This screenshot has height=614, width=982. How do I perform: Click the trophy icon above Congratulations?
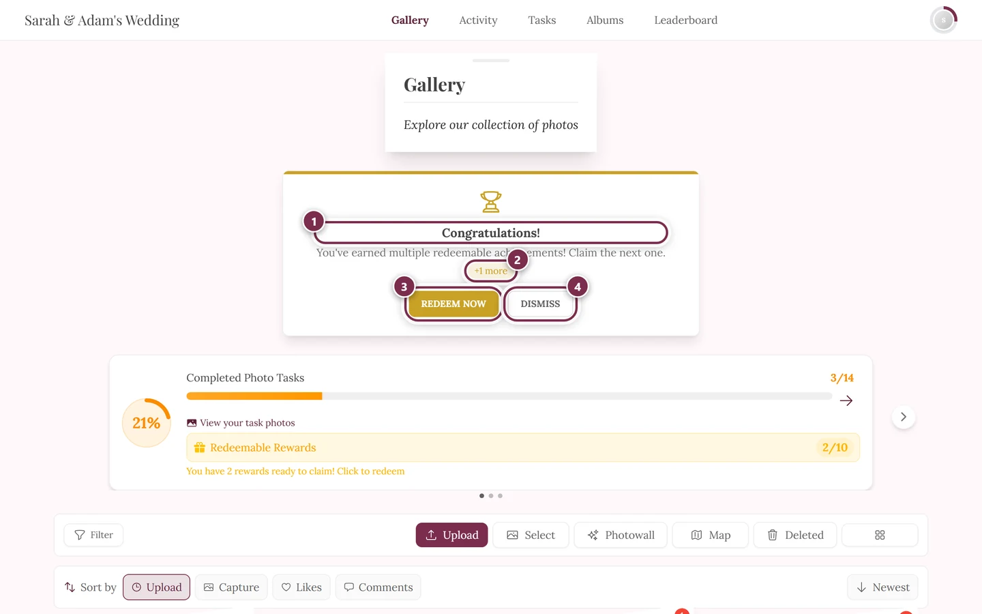[491, 202]
